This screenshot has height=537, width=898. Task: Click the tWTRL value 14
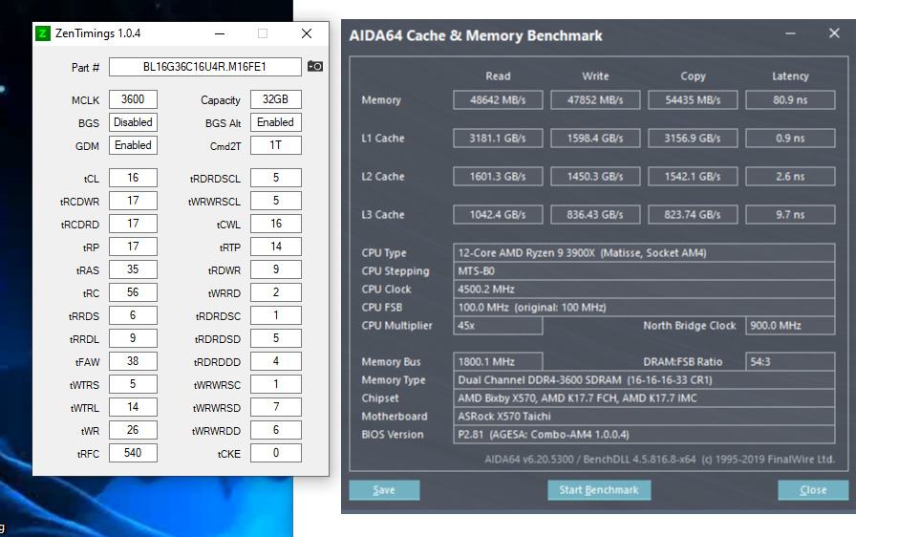click(x=133, y=407)
